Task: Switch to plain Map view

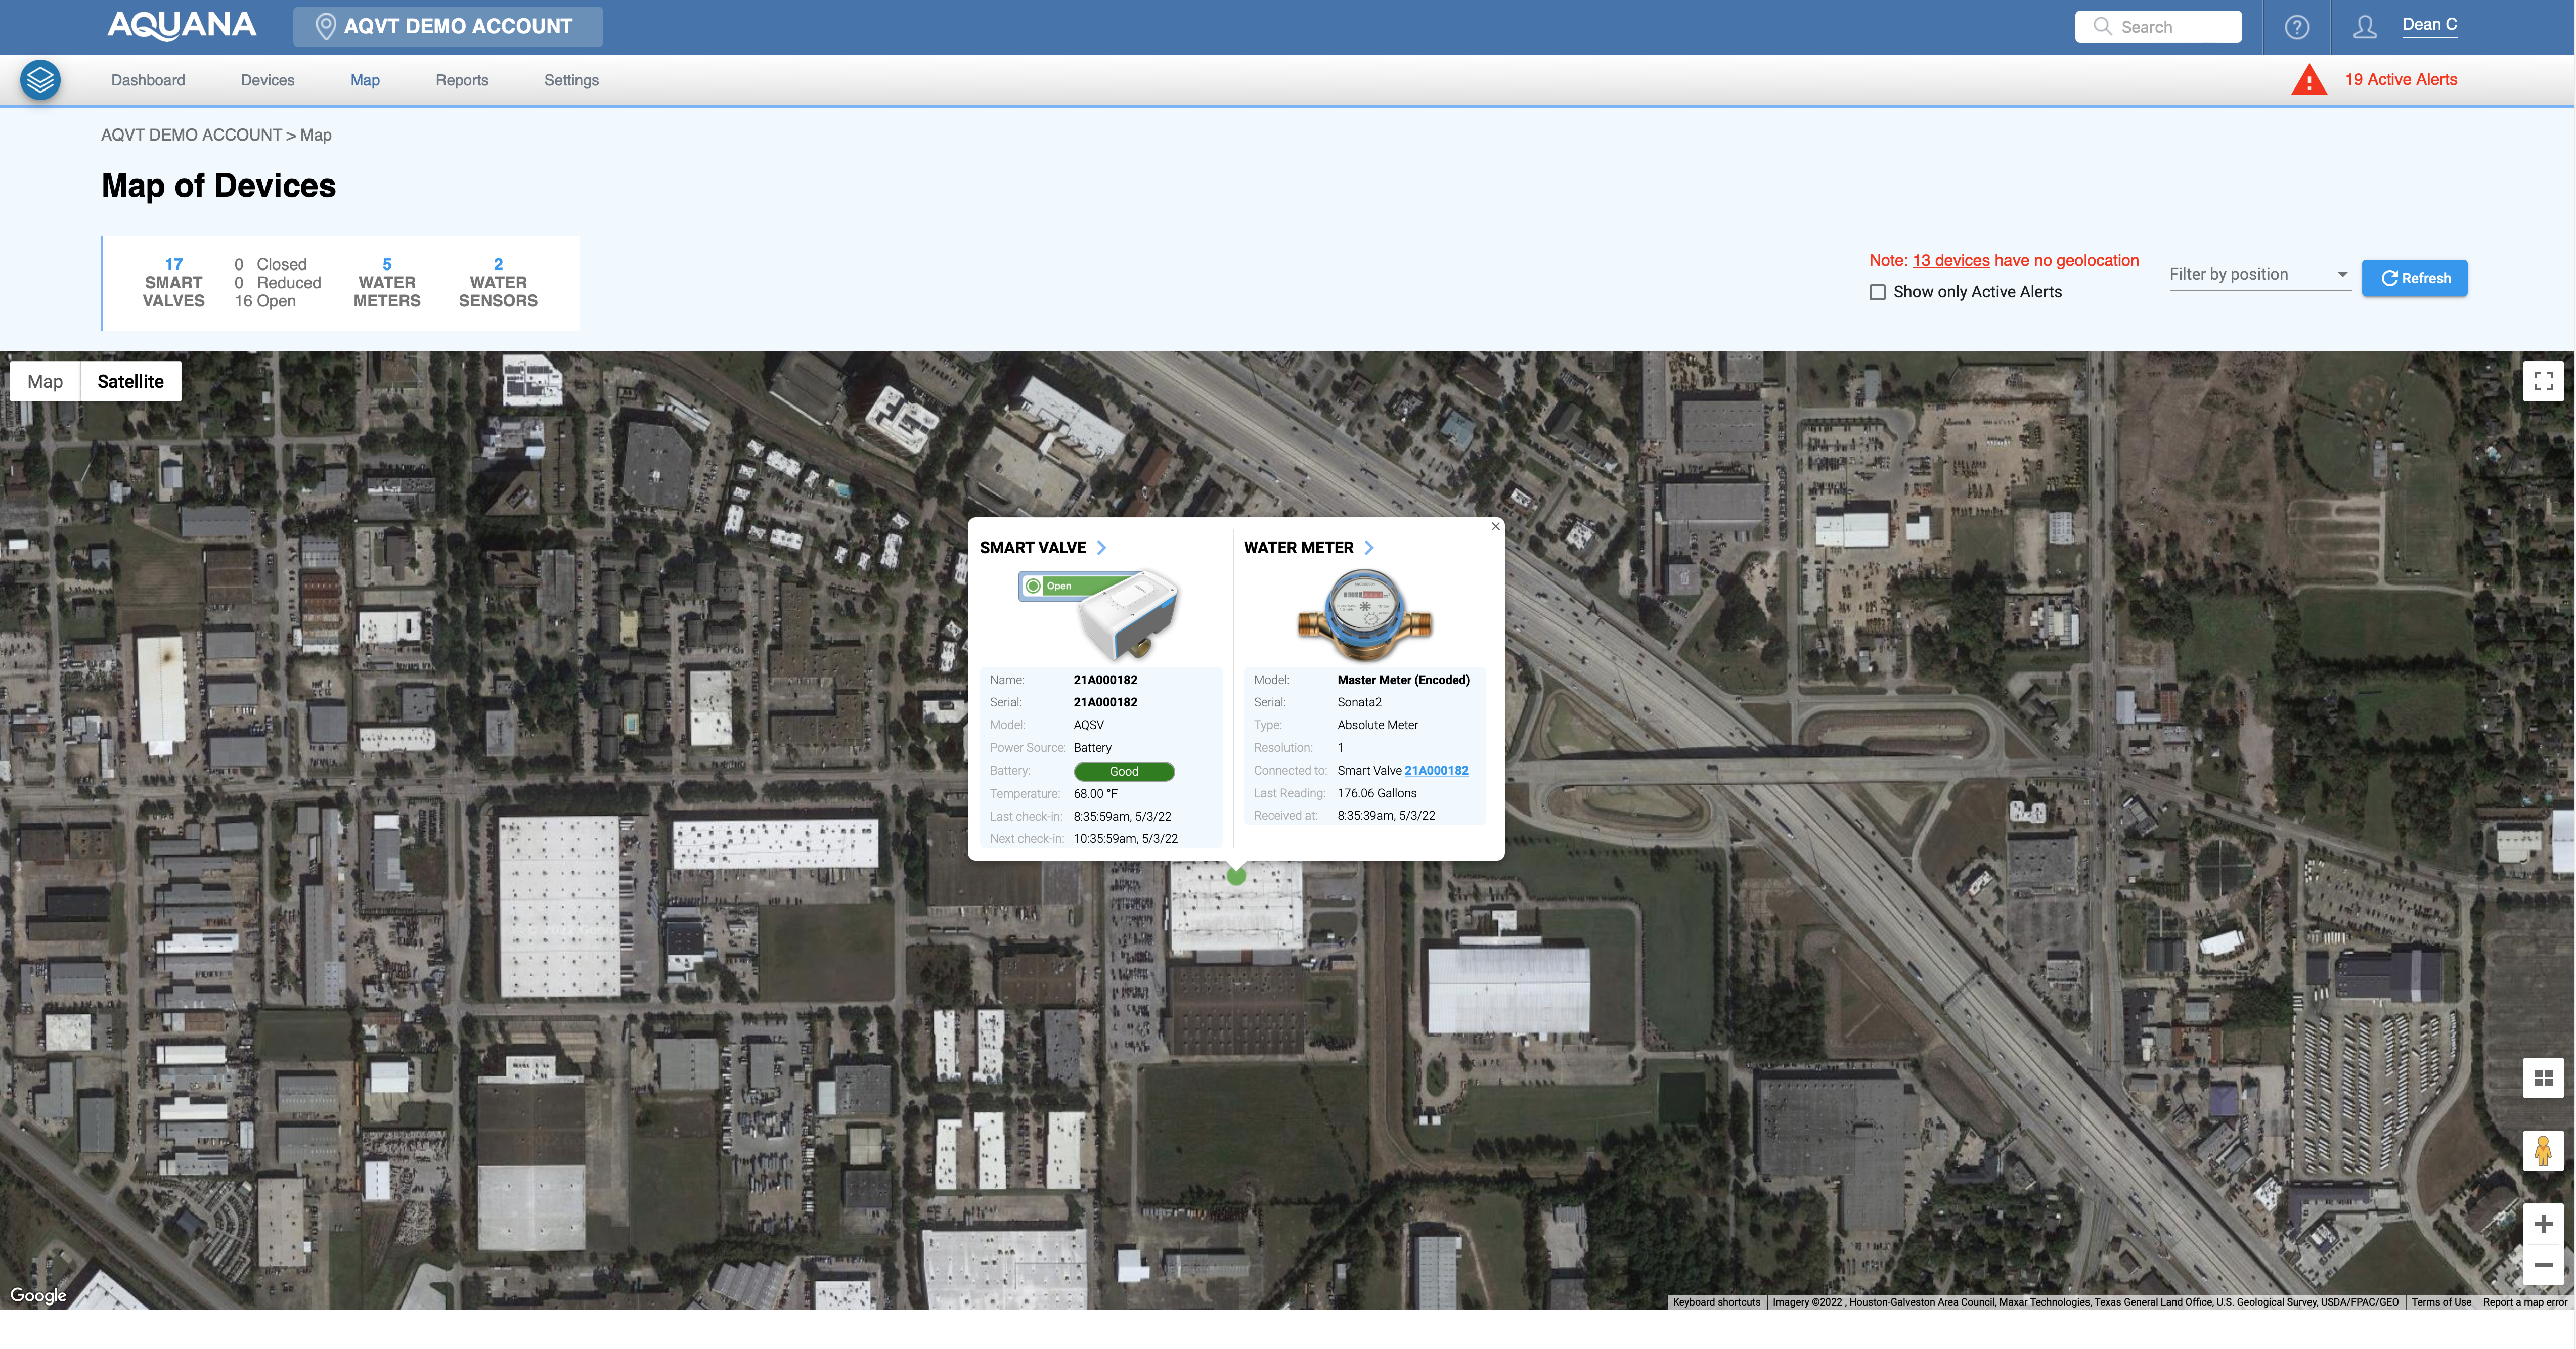Action: 45,381
